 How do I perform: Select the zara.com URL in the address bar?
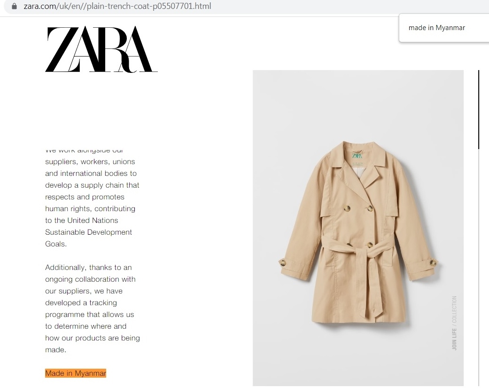coord(117,6)
